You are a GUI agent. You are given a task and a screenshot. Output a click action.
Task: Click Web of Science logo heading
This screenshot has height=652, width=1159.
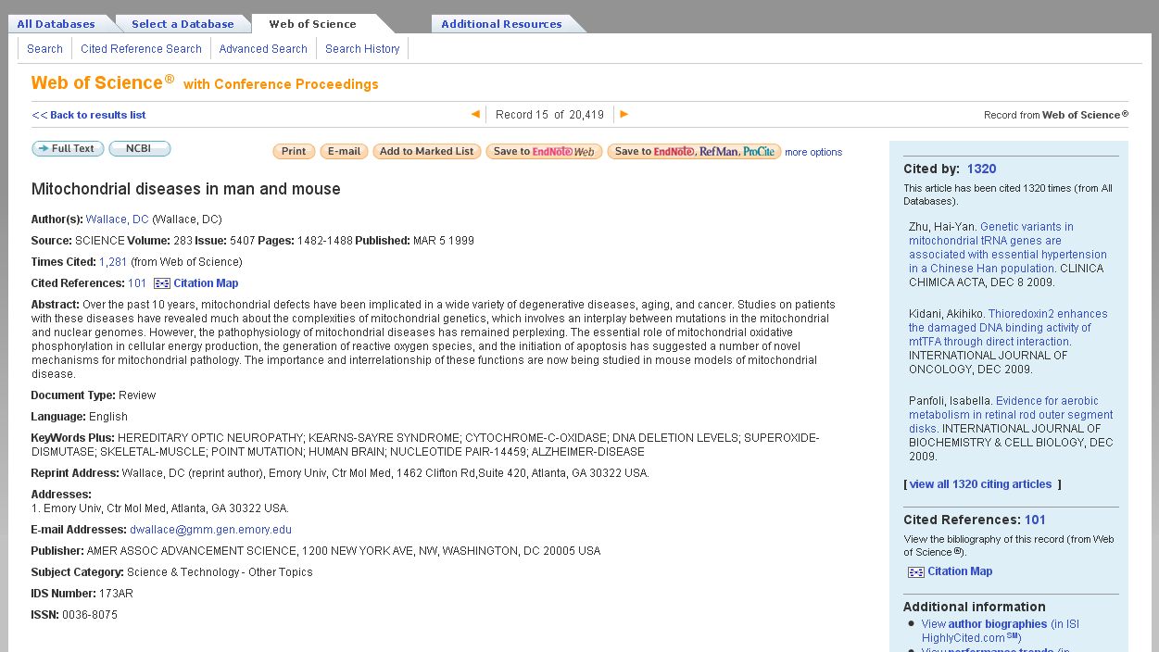[103, 83]
